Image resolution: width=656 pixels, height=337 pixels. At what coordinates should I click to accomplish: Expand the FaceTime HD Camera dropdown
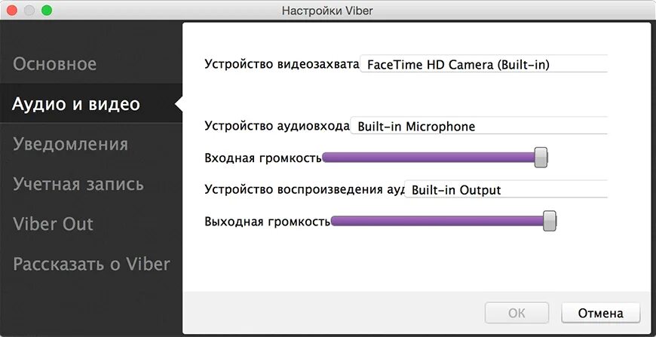point(483,64)
